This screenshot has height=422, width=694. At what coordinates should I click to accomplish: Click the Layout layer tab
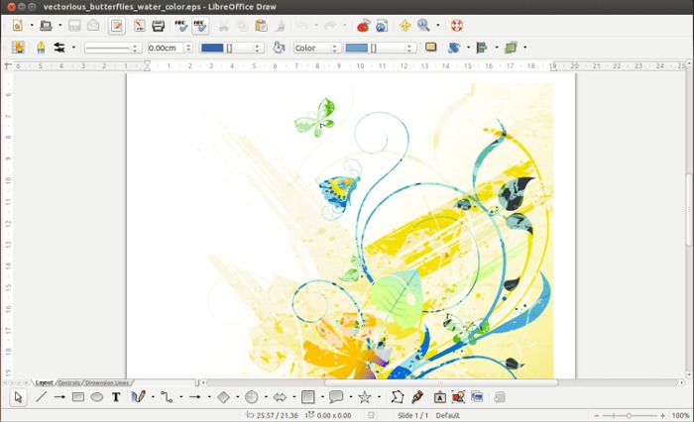45,382
